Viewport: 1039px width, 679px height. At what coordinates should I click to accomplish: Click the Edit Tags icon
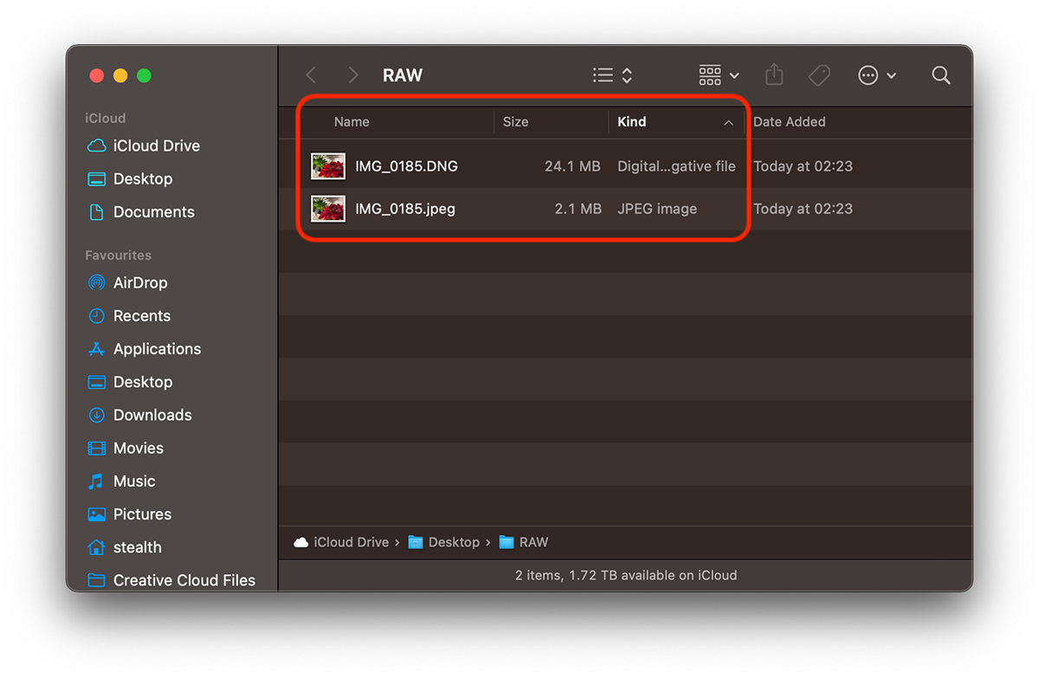coord(819,75)
